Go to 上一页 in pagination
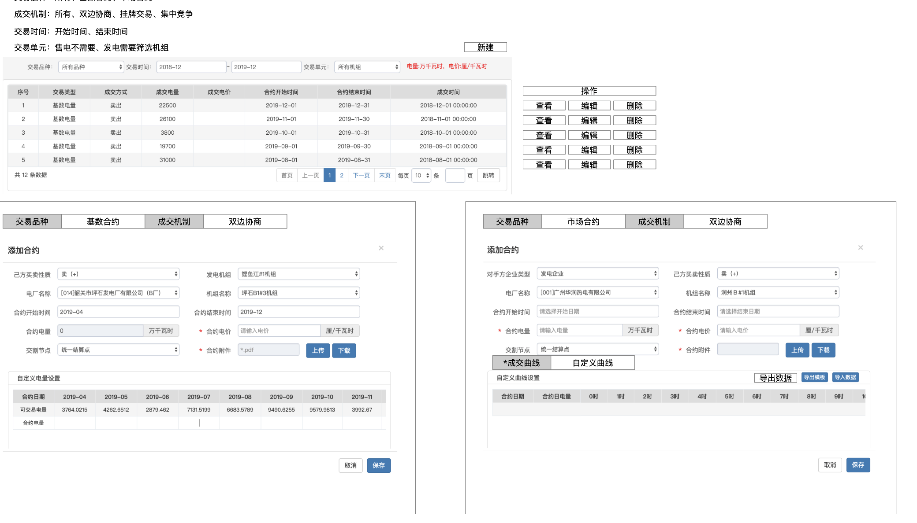Image resolution: width=917 pixels, height=523 pixels. (310, 175)
